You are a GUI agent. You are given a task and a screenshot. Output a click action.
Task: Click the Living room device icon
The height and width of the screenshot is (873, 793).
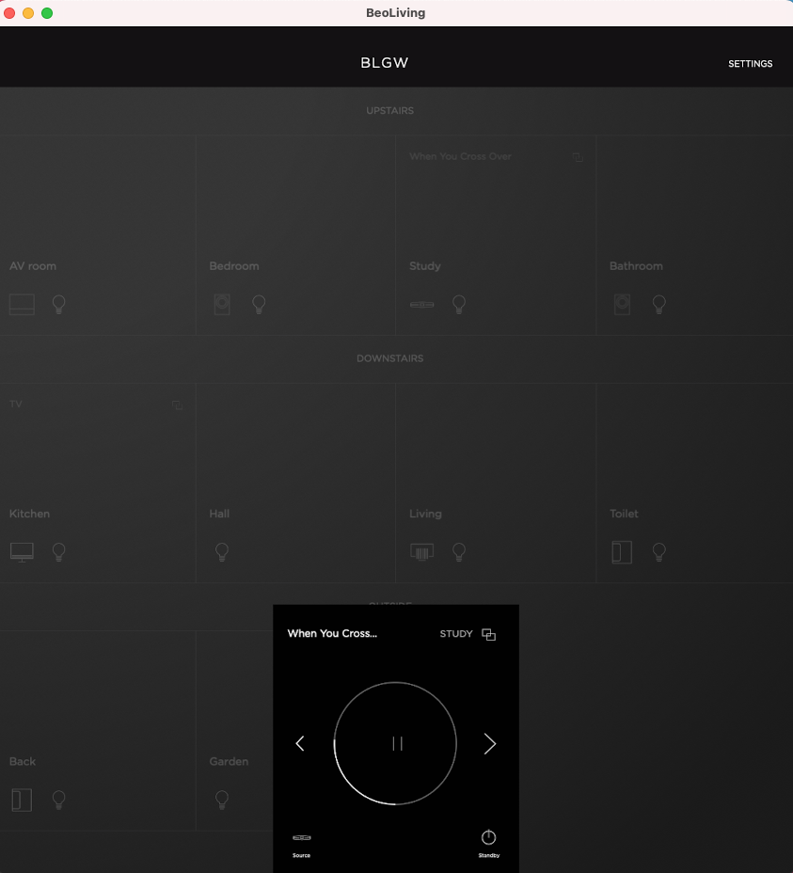coord(421,552)
